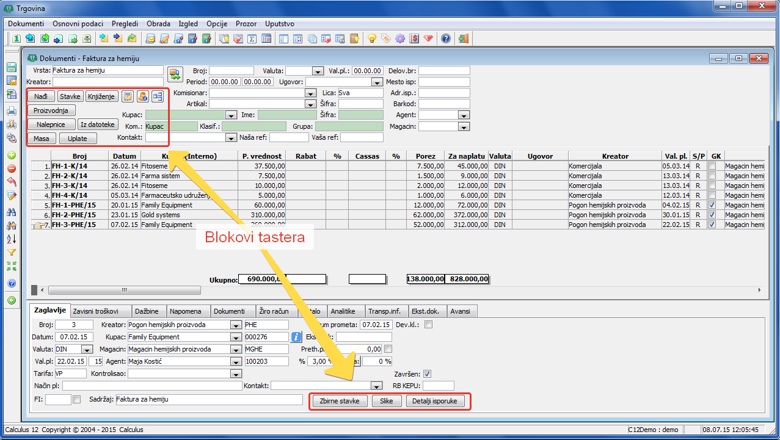The image size is (780, 440).
Task: Click the Zbirne stavke button
Action: 340,401
